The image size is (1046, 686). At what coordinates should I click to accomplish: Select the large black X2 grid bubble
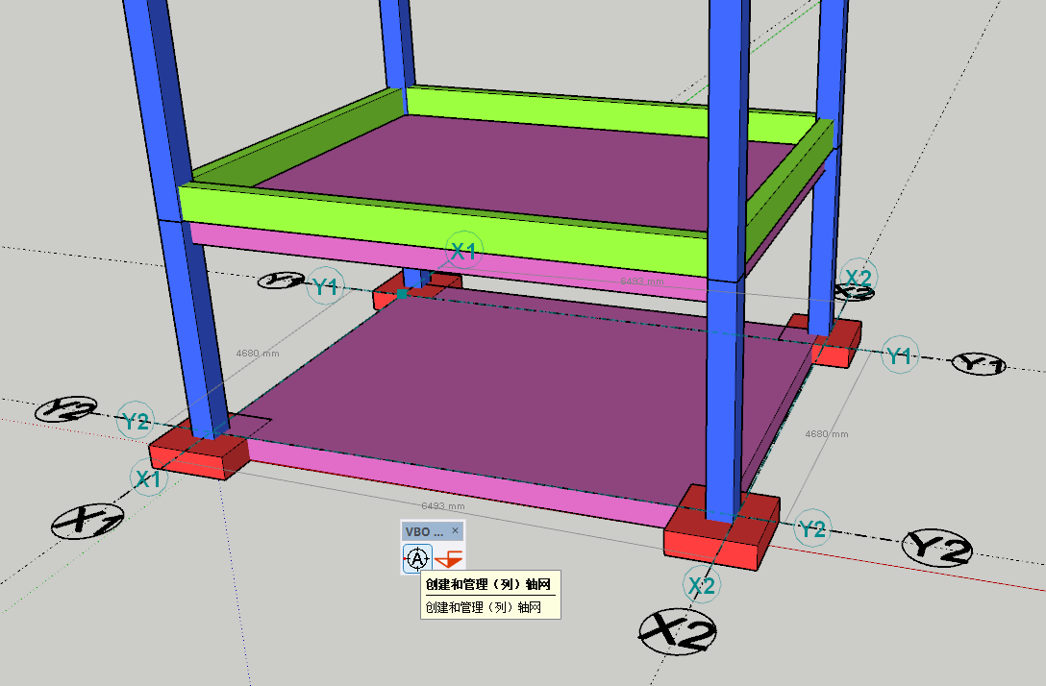[x=678, y=632]
